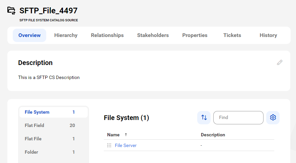View the Tickets tab
The width and height of the screenshot is (296, 163).
pyautogui.click(x=232, y=35)
